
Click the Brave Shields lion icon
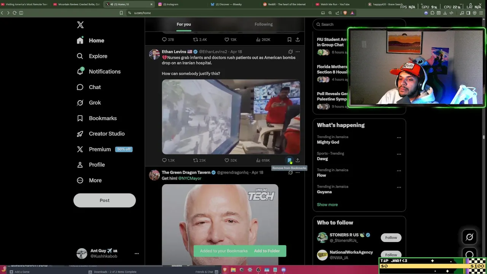click(345, 13)
